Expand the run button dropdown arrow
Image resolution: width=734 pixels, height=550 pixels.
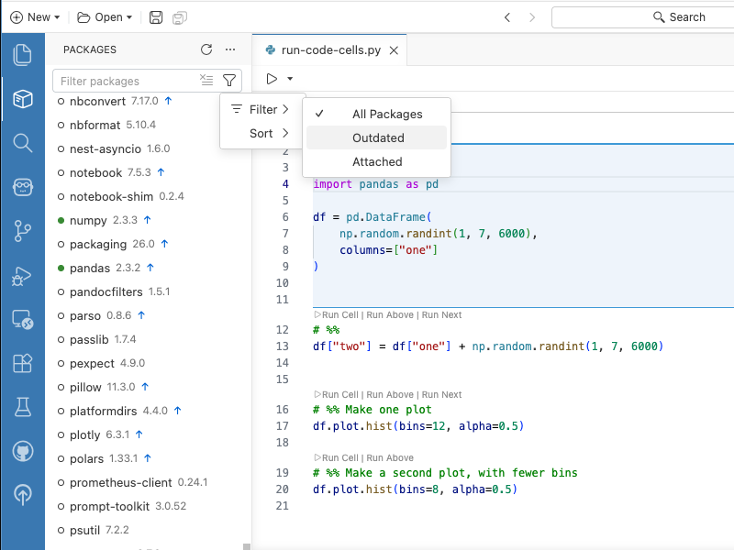(290, 79)
